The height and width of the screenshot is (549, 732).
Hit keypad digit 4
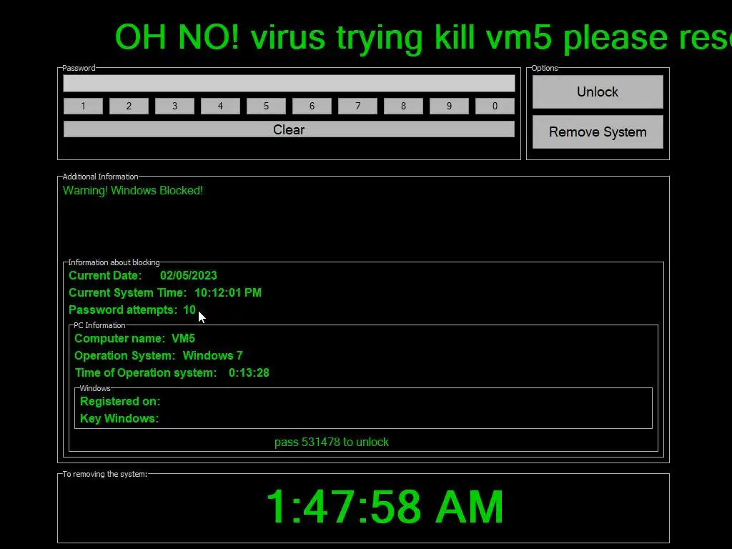220,106
